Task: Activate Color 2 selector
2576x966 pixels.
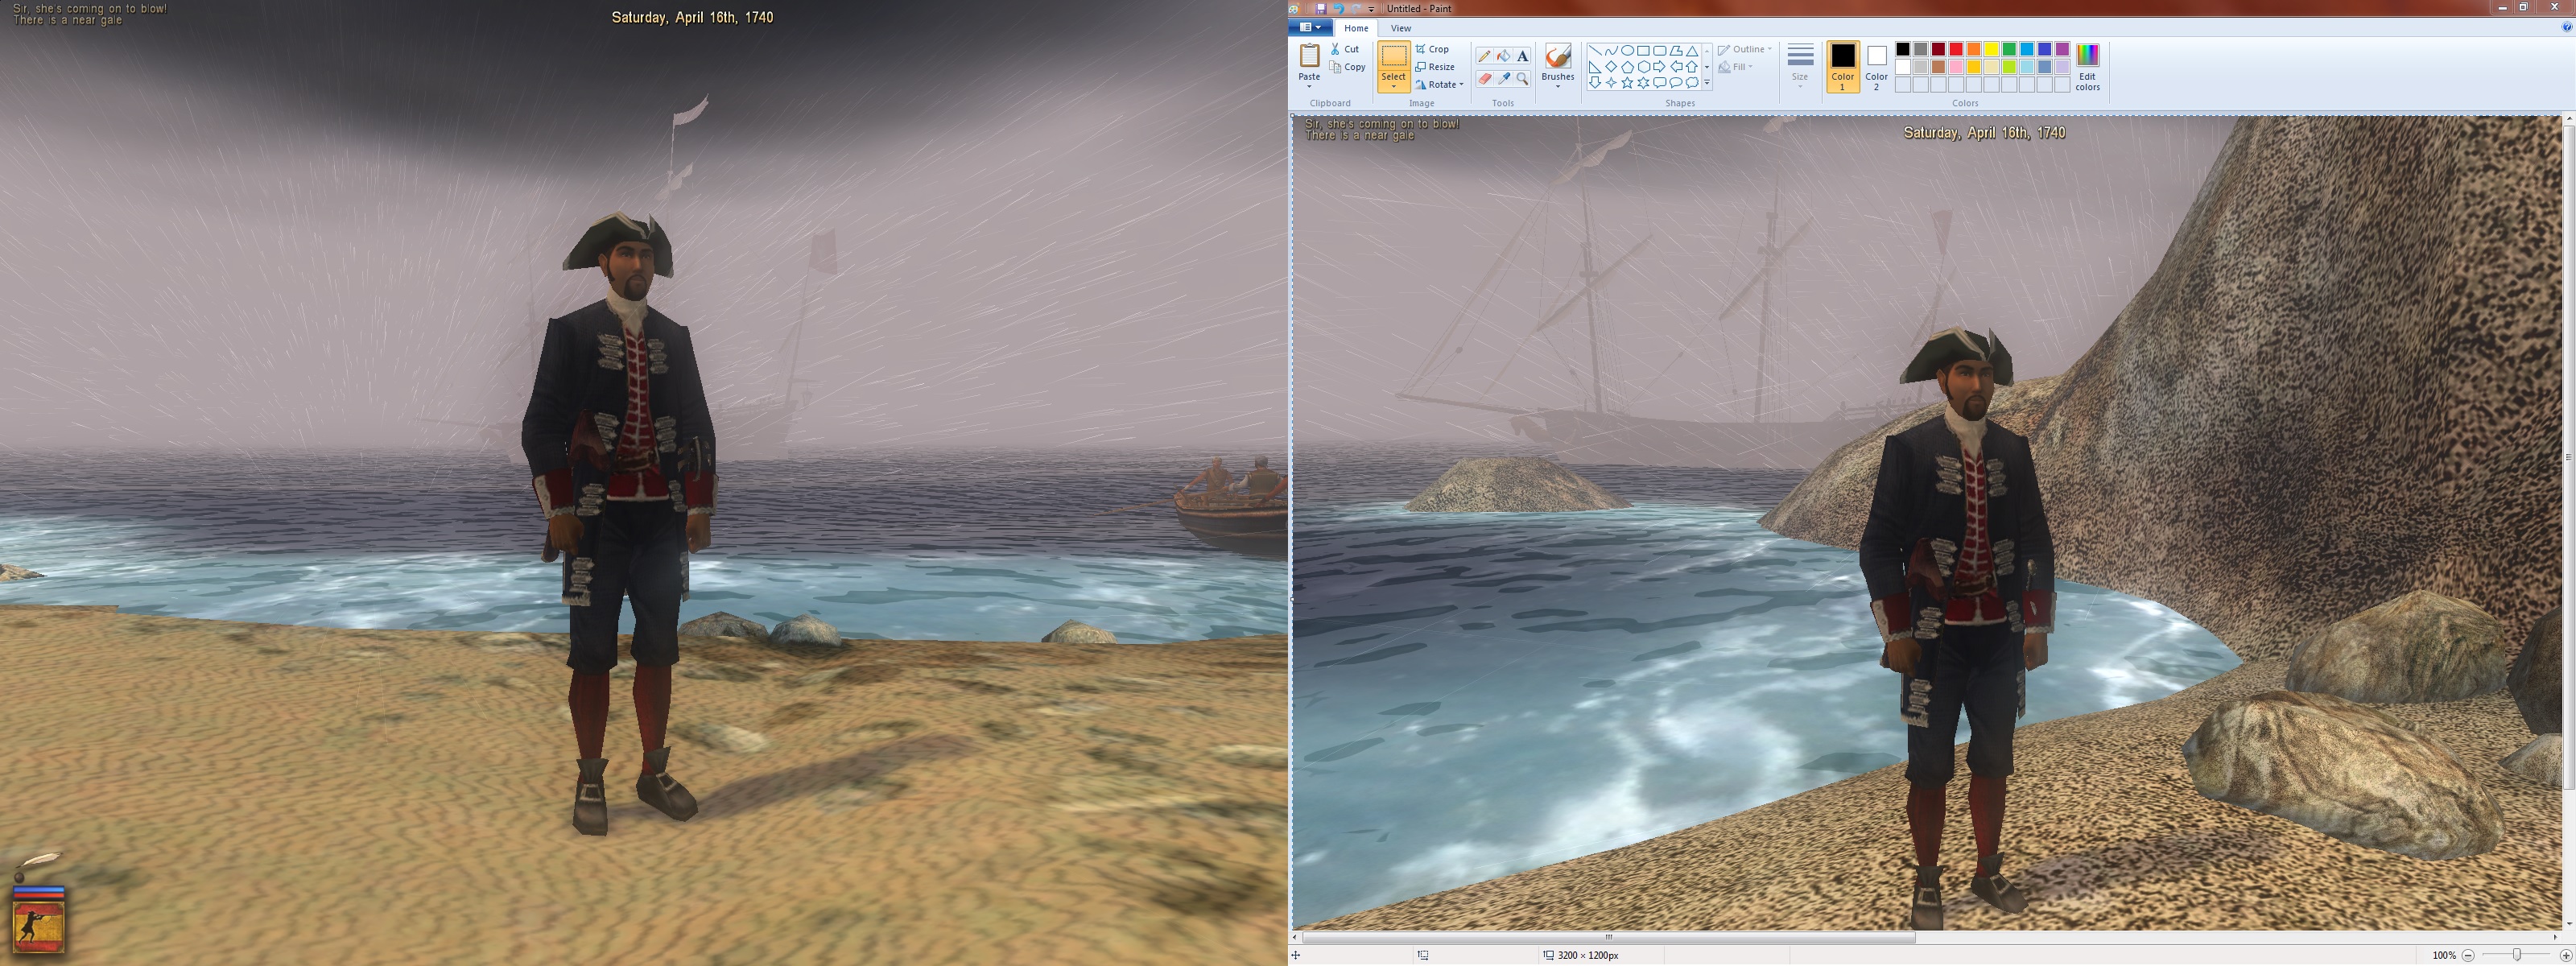Action: click(1877, 67)
